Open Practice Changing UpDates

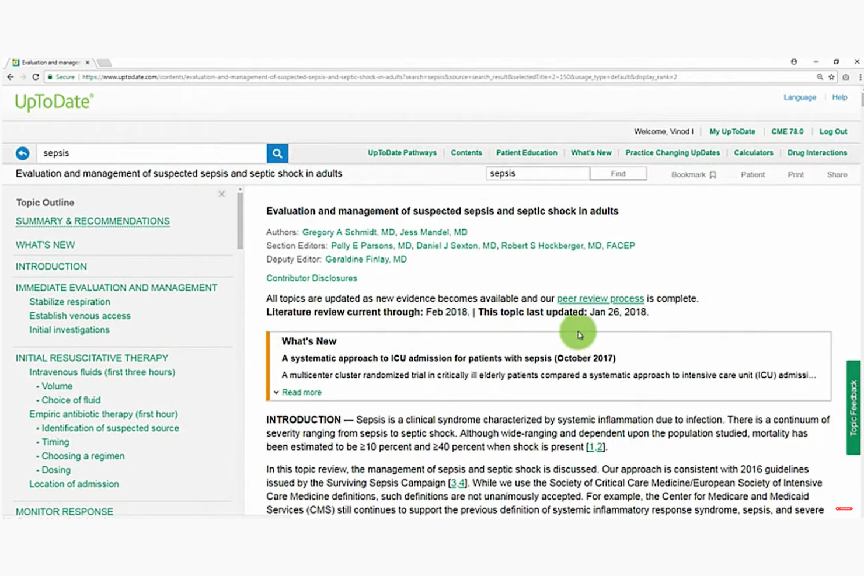click(673, 153)
